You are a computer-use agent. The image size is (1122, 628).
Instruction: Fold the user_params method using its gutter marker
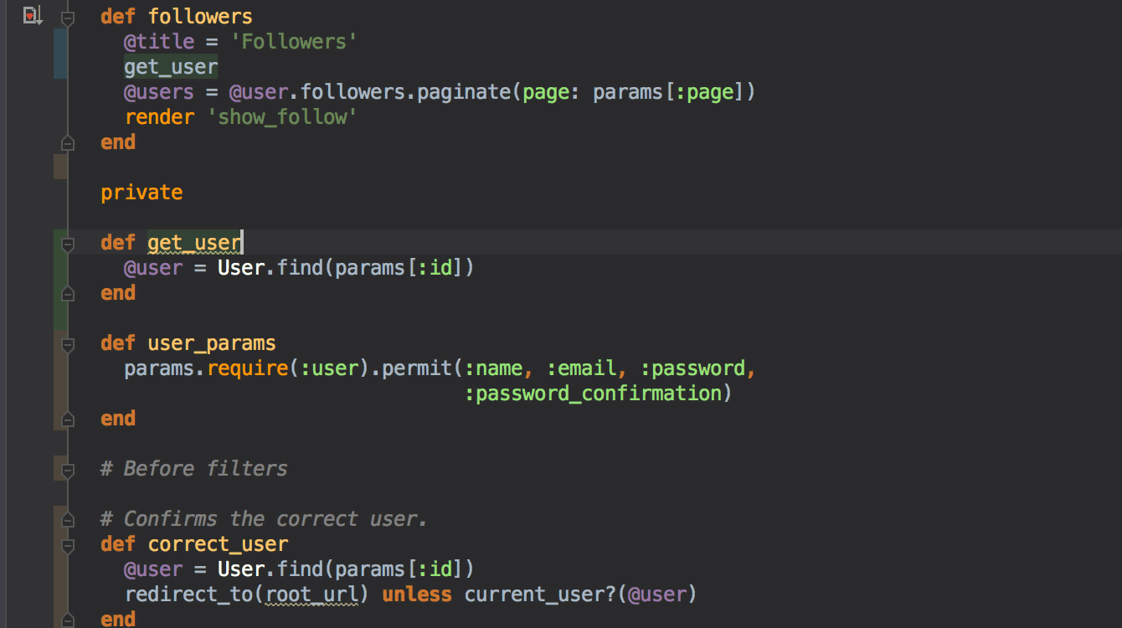pyautogui.click(x=68, y=343)
